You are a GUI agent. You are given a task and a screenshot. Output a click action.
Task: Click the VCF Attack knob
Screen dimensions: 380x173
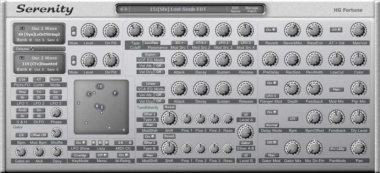[179, 60]
